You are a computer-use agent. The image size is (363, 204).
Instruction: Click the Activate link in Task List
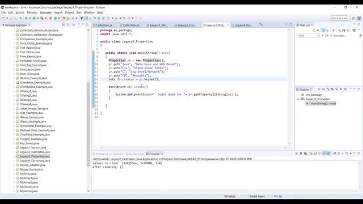tap(339, 36)
